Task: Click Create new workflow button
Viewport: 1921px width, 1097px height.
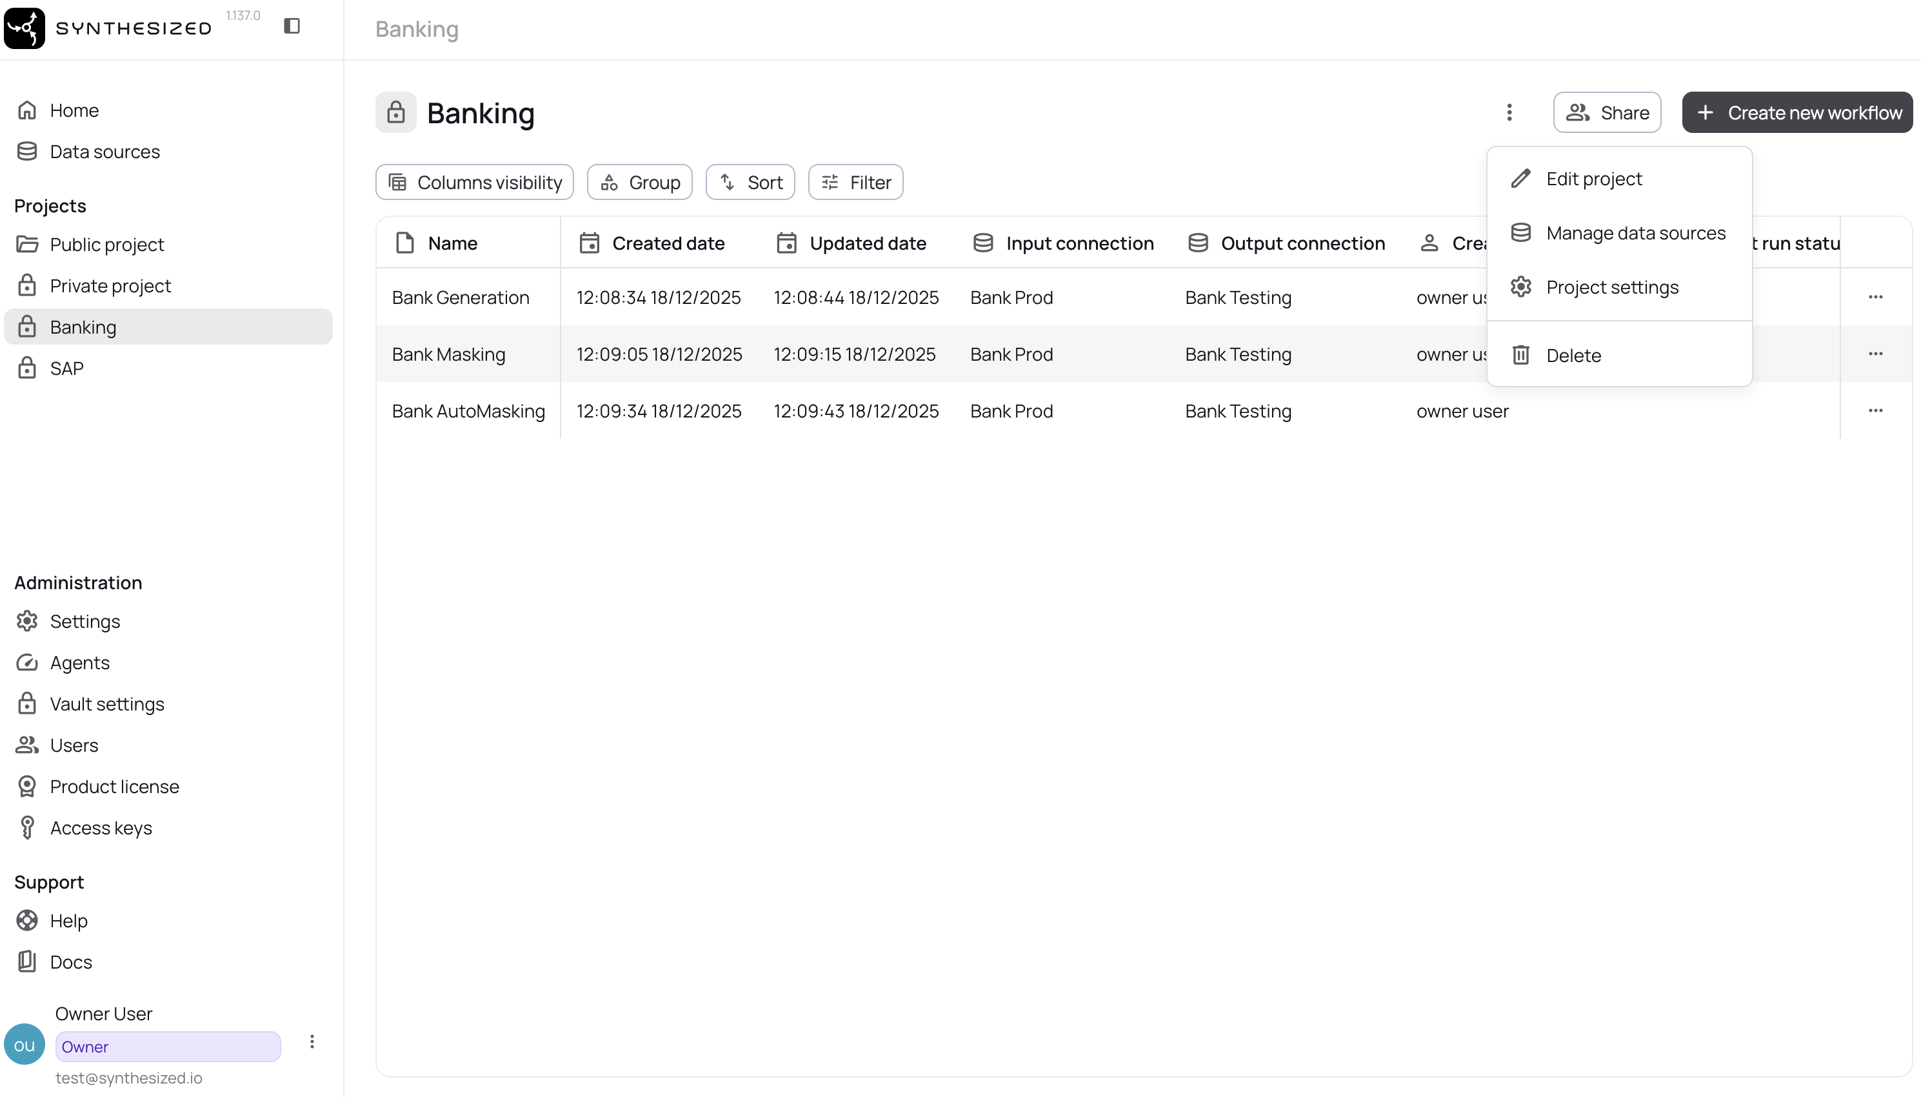Action: tap(1797, 113)
